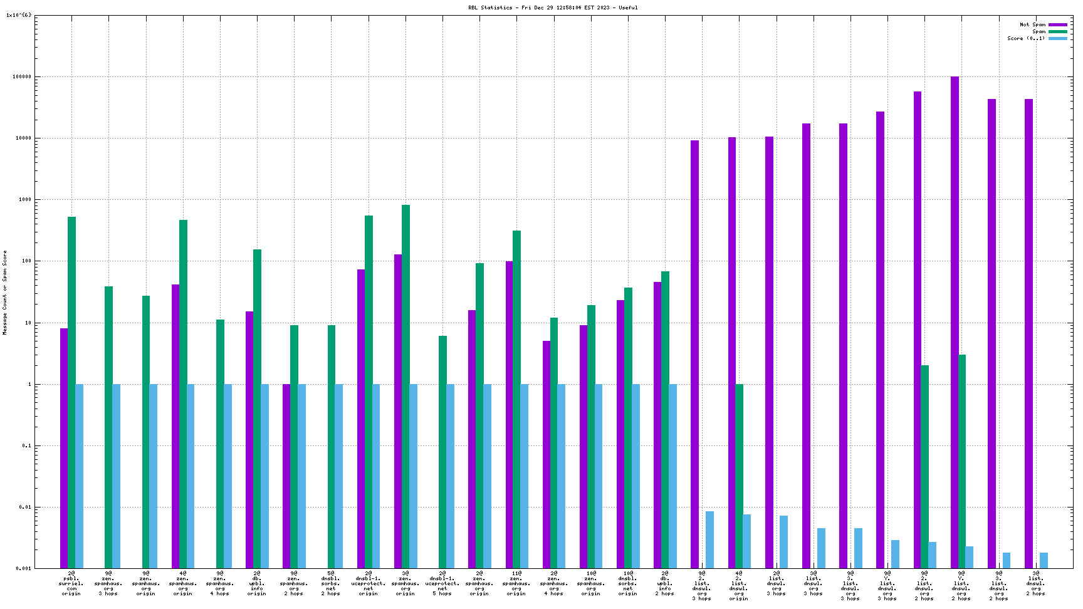1083x609 pixels.
Task: Click the blue Score bar for dnsbl.sorbs.net 2 hops
Action: tap(339, 476)
